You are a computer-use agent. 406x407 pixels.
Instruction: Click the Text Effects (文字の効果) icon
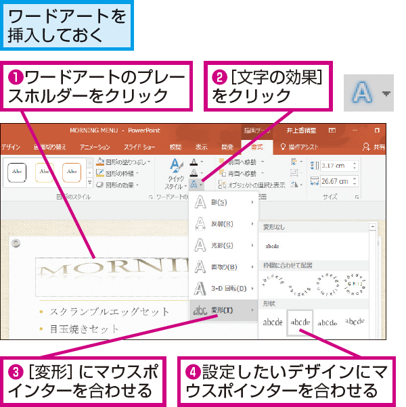[x=194, y=185]
